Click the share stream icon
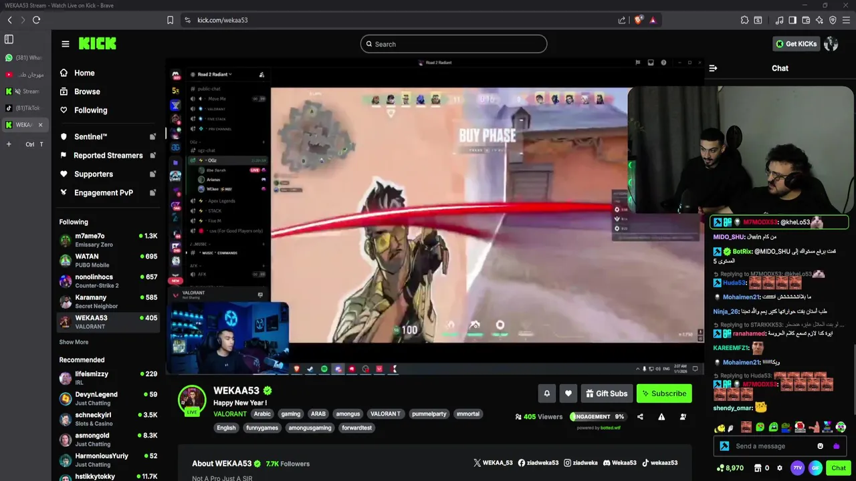 640,417
